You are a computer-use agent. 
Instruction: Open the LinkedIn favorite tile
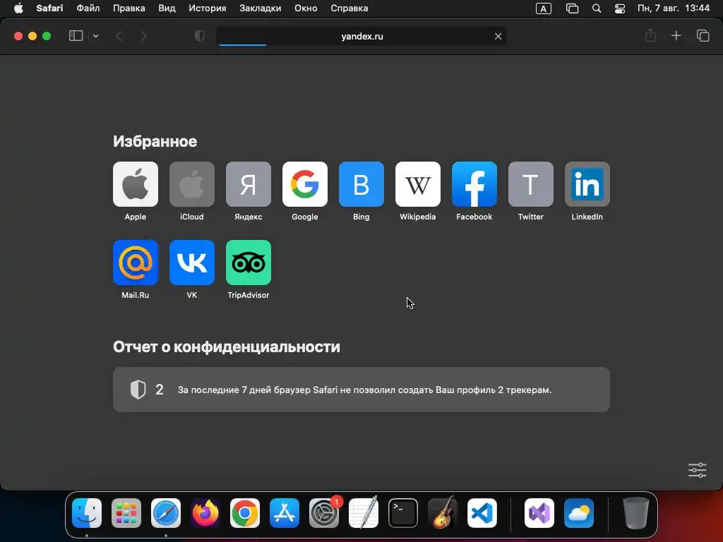tap(587, 184)
